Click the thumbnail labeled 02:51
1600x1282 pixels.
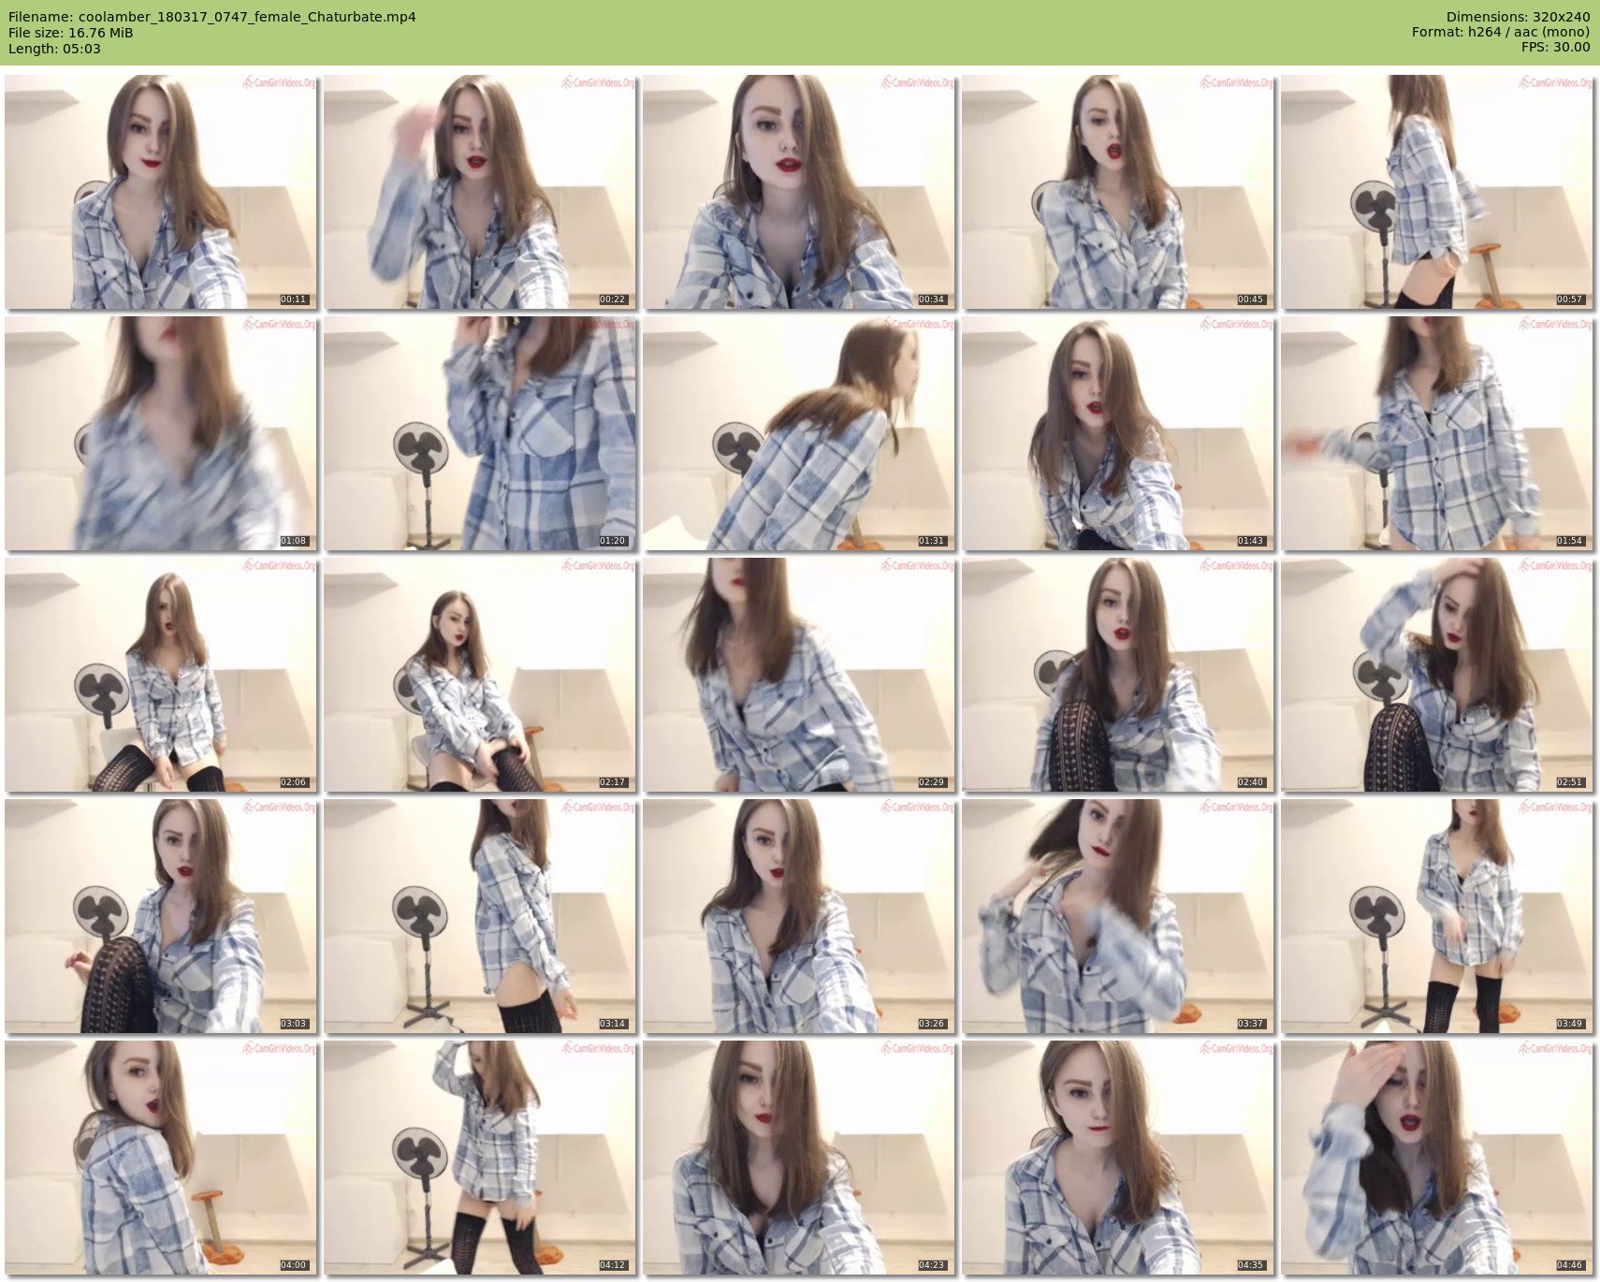click(1437, 675)
